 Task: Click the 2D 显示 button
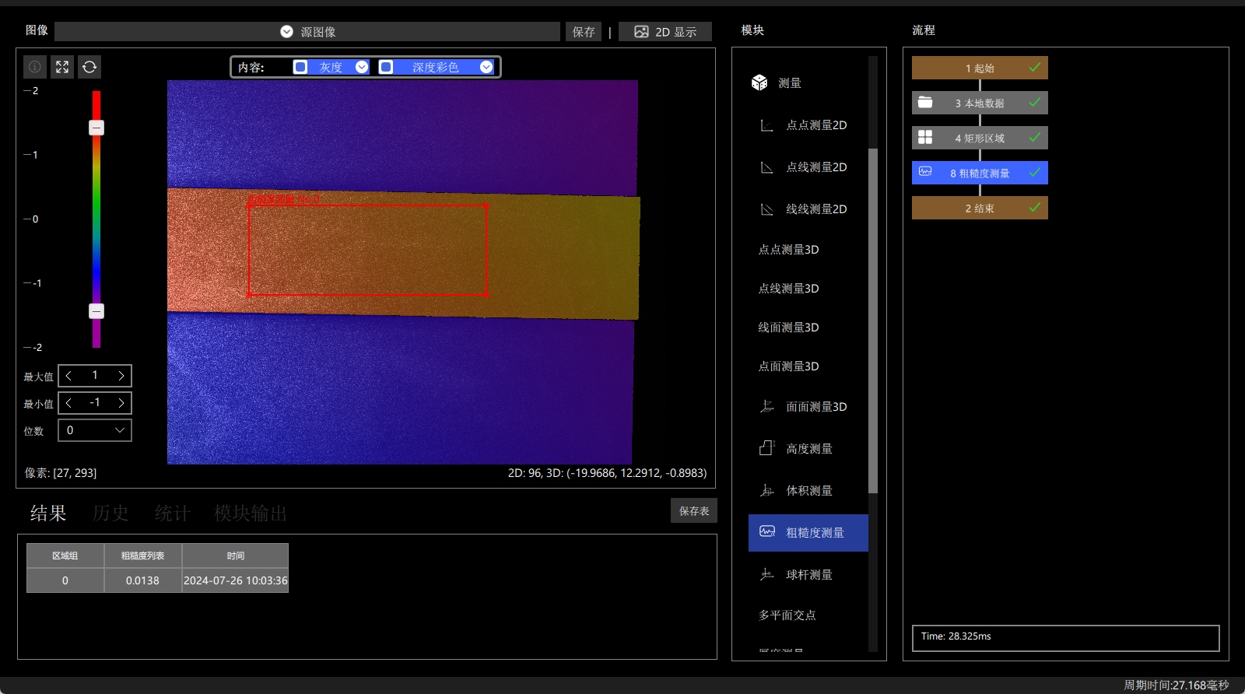click(x=665, y=32)
